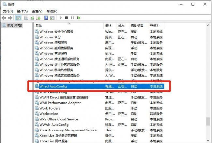212x143 pixels.
Task: Sort by the 名称 column header
Action: [x=69, y=25]
